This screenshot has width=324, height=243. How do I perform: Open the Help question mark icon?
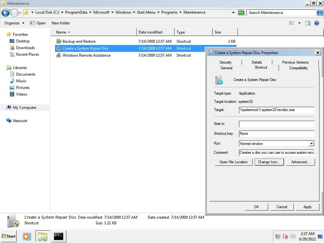[x=316, y=23]
